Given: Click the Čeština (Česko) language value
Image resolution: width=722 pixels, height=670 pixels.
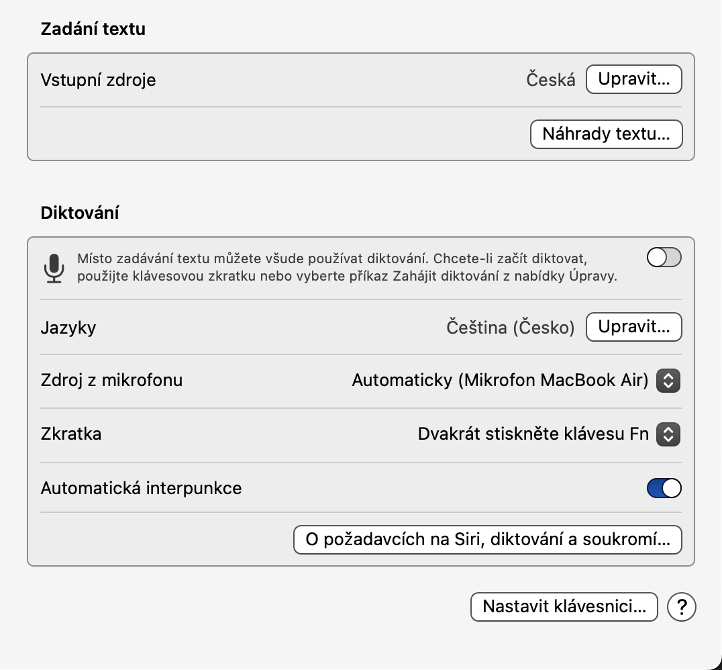Looking at the screenshot, I should click(x=511, y=328).
